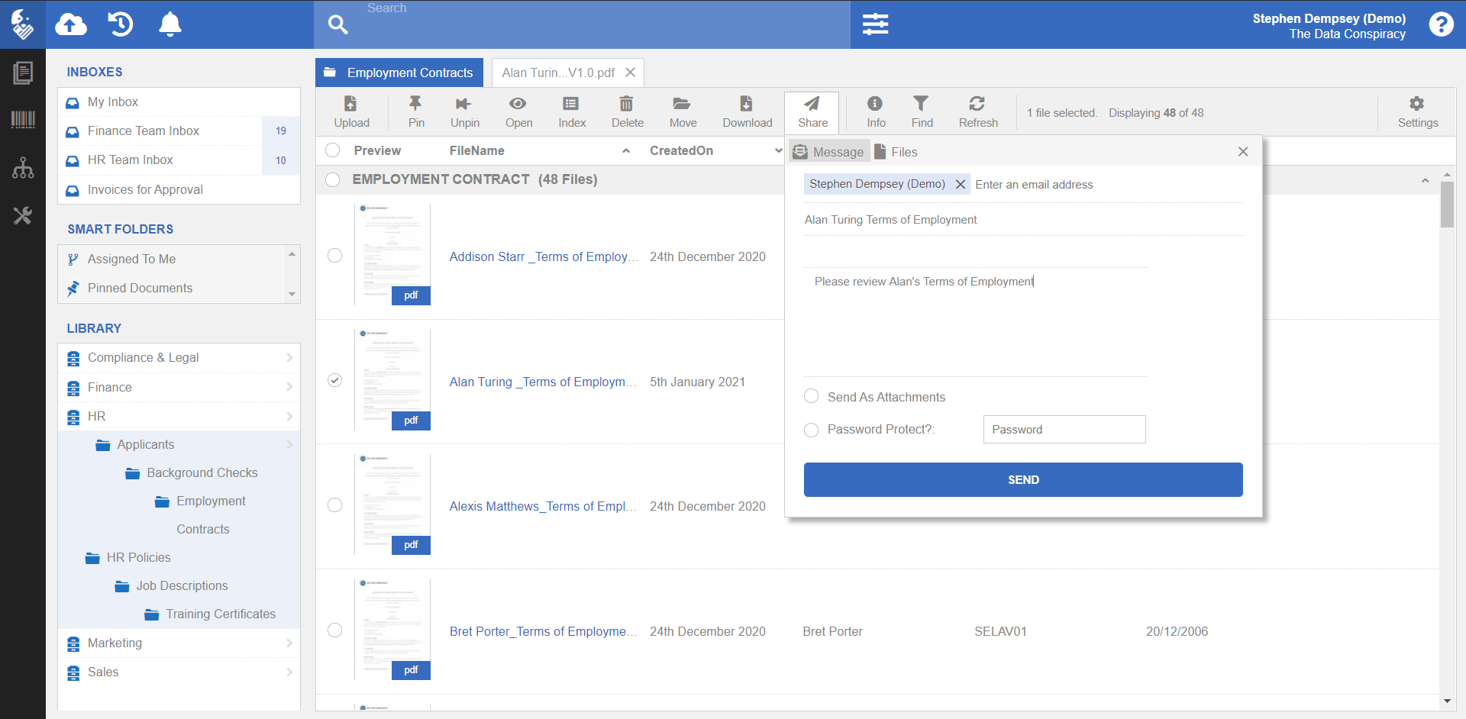Open Finance Team Inbox

click(179, 131)
